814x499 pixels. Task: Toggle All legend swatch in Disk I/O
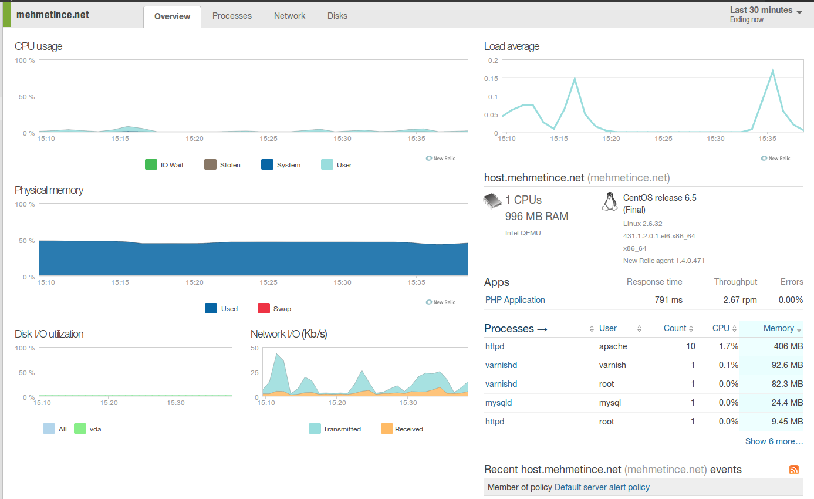(49, 429)
